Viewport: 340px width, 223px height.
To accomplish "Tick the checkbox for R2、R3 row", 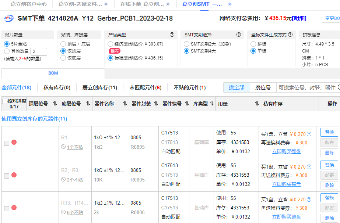I will click(x=7, y=176).
